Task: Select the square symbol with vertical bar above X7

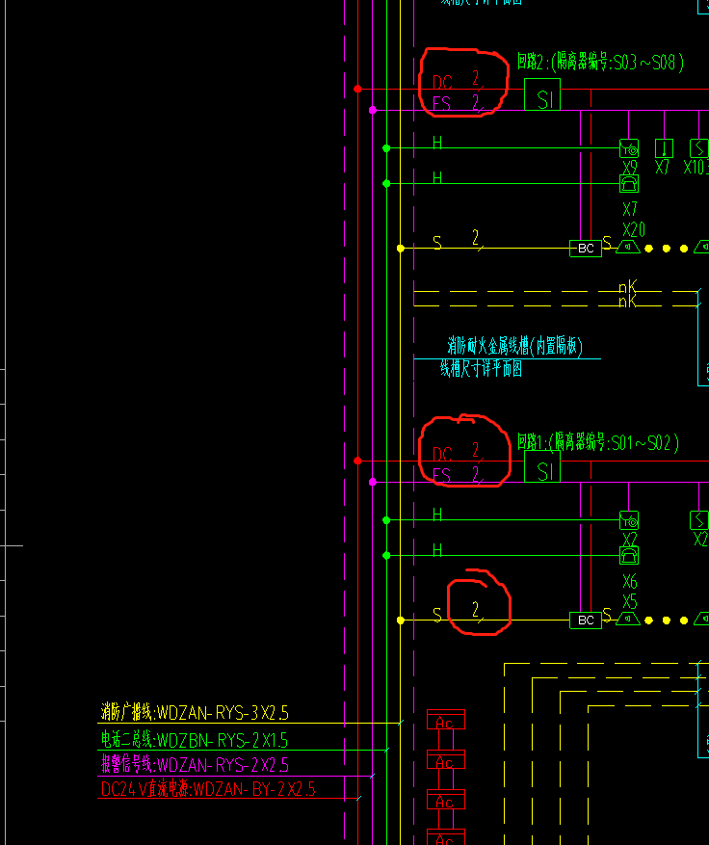Action: pyautogui.click(x=664, y=148)
